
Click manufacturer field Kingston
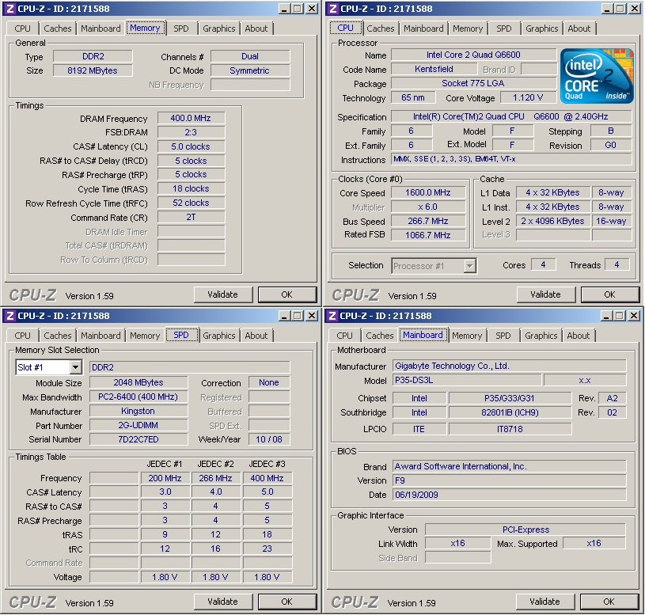(138, 412)
